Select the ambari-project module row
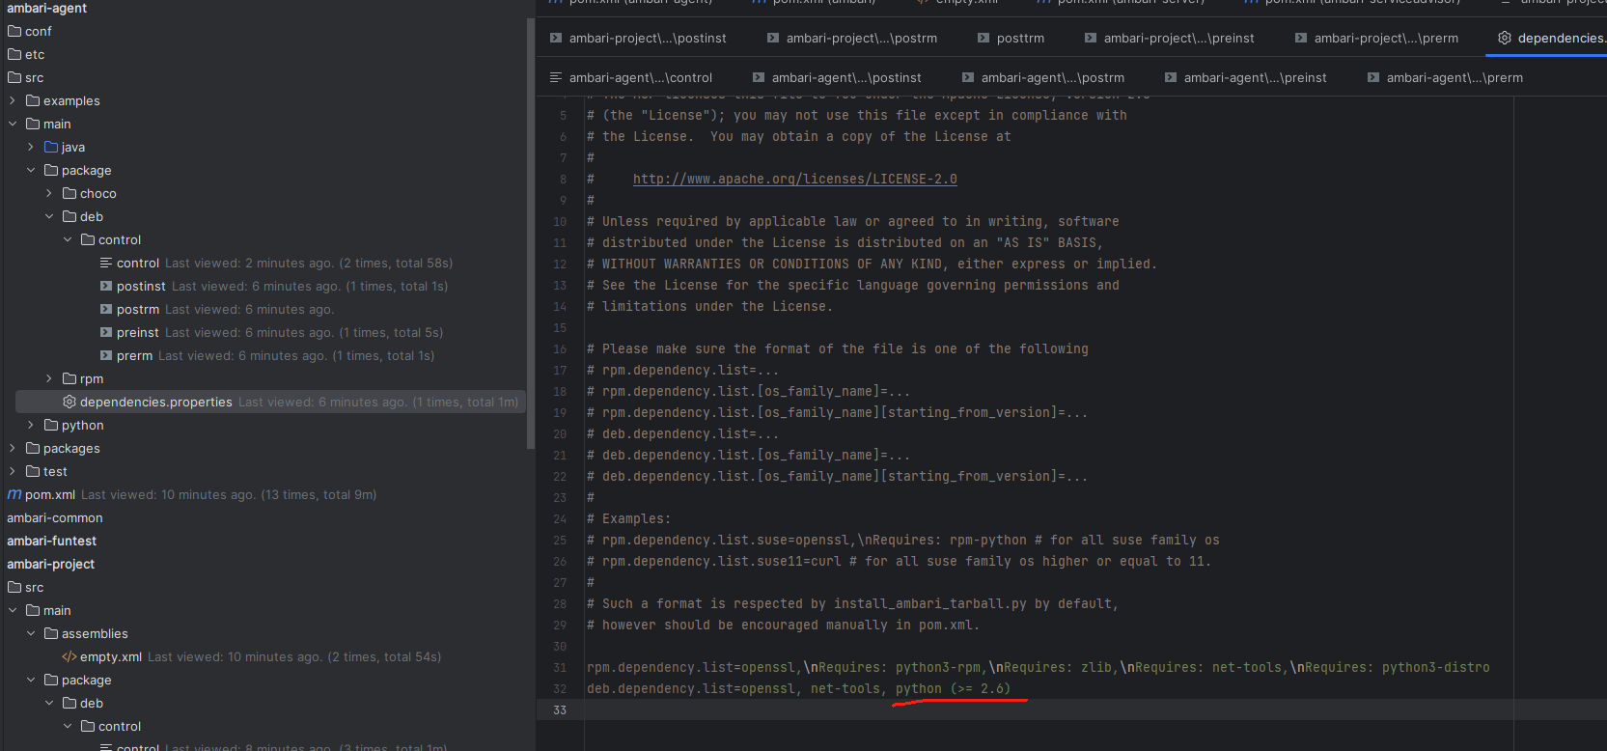1607x751 pixels. coord(50,564)
